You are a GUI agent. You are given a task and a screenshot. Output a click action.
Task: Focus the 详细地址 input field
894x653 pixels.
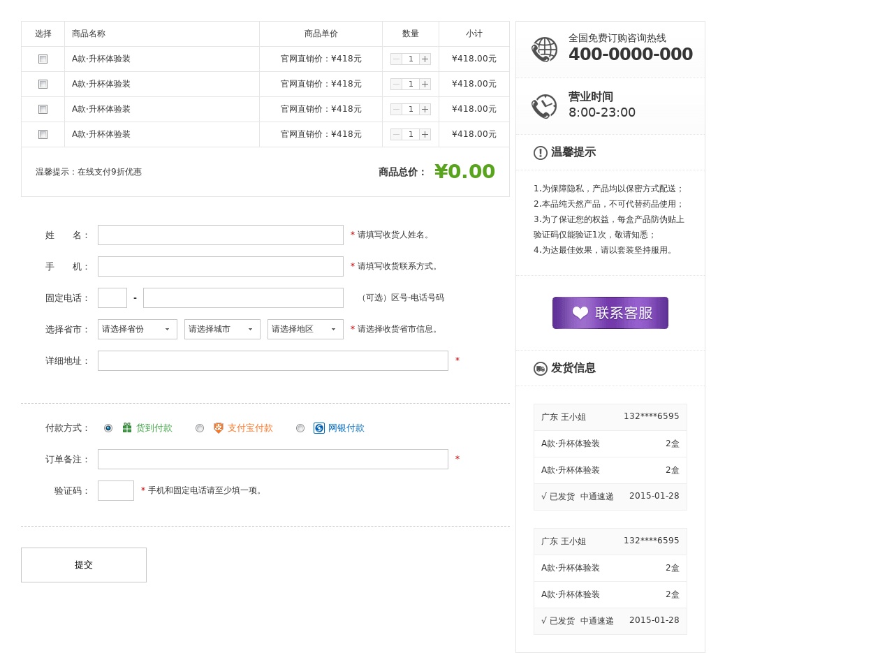point(273,361)
